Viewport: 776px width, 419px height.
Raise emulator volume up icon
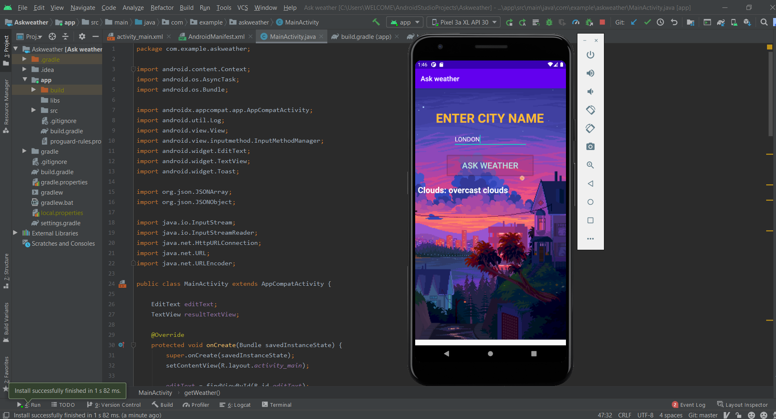coord(590,73)
